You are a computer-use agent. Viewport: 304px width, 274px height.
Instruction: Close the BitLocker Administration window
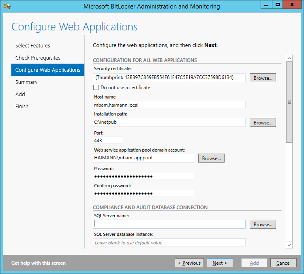(x=292, y=4)
